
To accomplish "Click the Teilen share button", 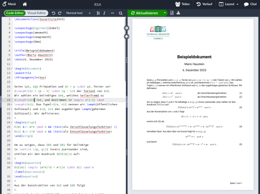I will click(182, 4).
